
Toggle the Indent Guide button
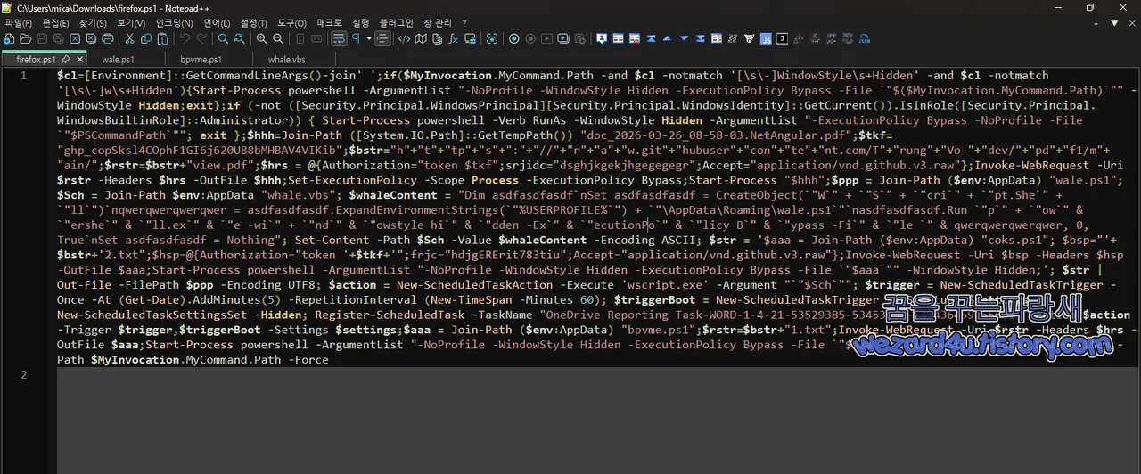point(383,39)
